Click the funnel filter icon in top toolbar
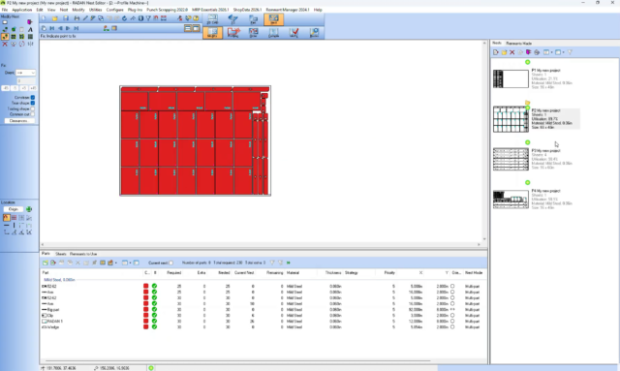Viewport: 620px width, 371px height. click(x=148, y=18)
